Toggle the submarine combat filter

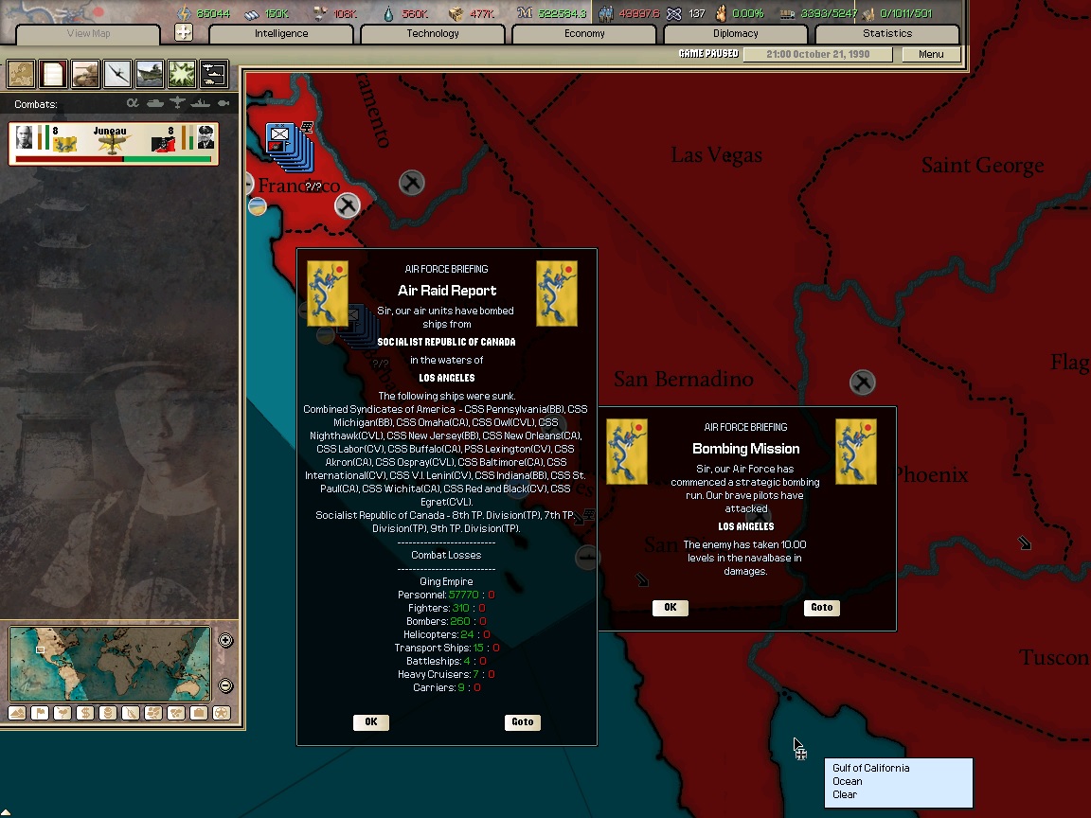224,103
